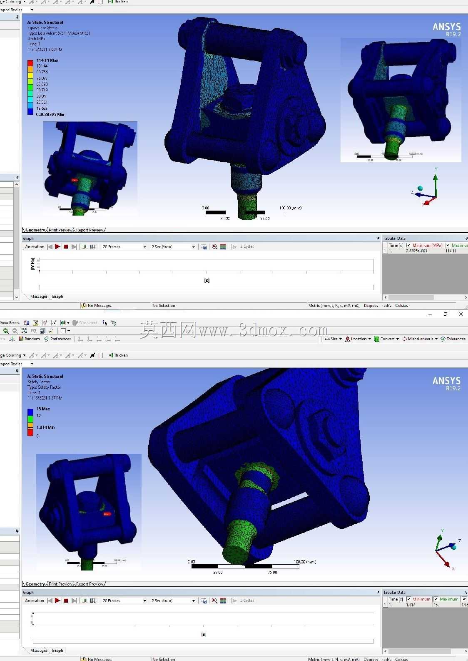The width and height of the screenshot is (468, 661).
Task: Click the coordinate systems triad icon left of Random
Action: [x=12, y=339]
